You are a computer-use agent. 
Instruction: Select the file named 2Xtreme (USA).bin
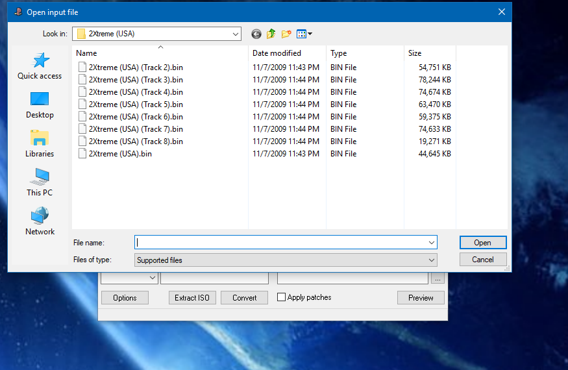120,154
